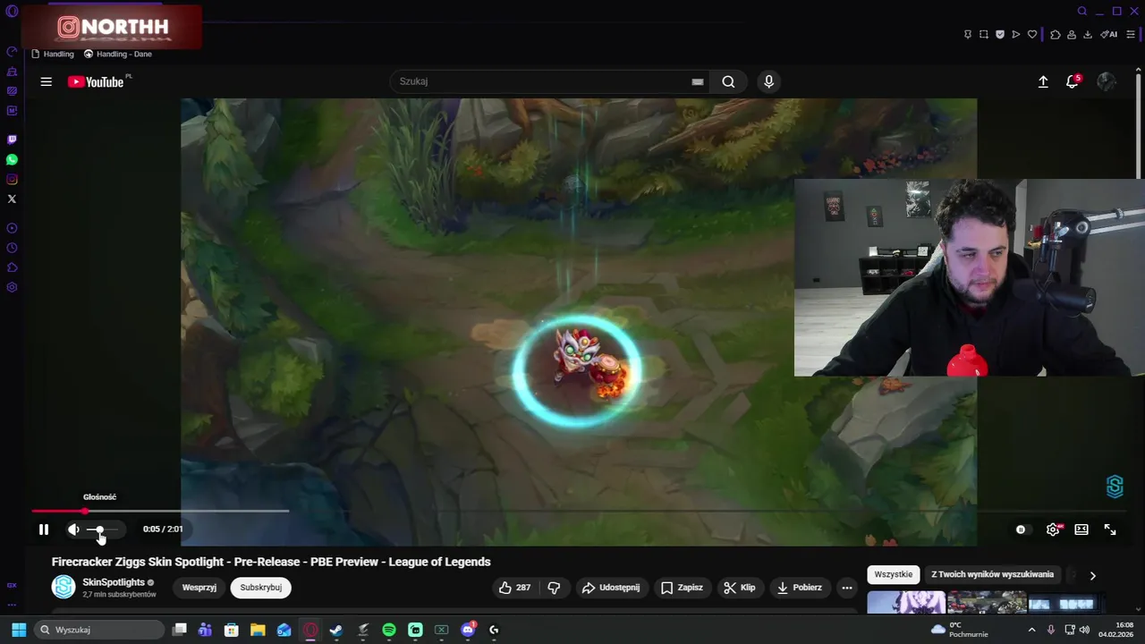Click the Subskrybuj subscribe button
The width and height of the screenshot is (1145, 644).
(261, 588)
